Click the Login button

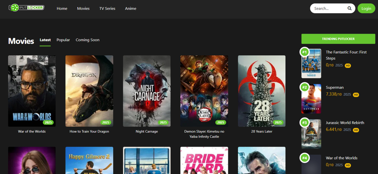(x=366, y=8)
